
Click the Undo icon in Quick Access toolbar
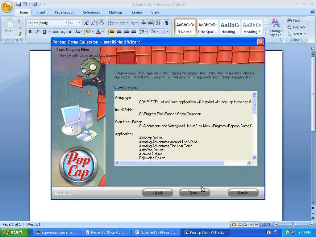coord(25,4)
